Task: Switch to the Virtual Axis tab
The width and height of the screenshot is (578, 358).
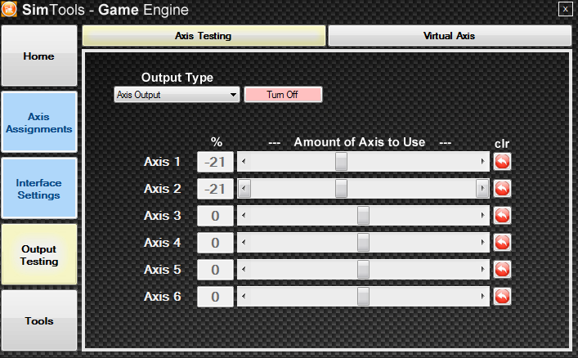Action: pos(450,36)
